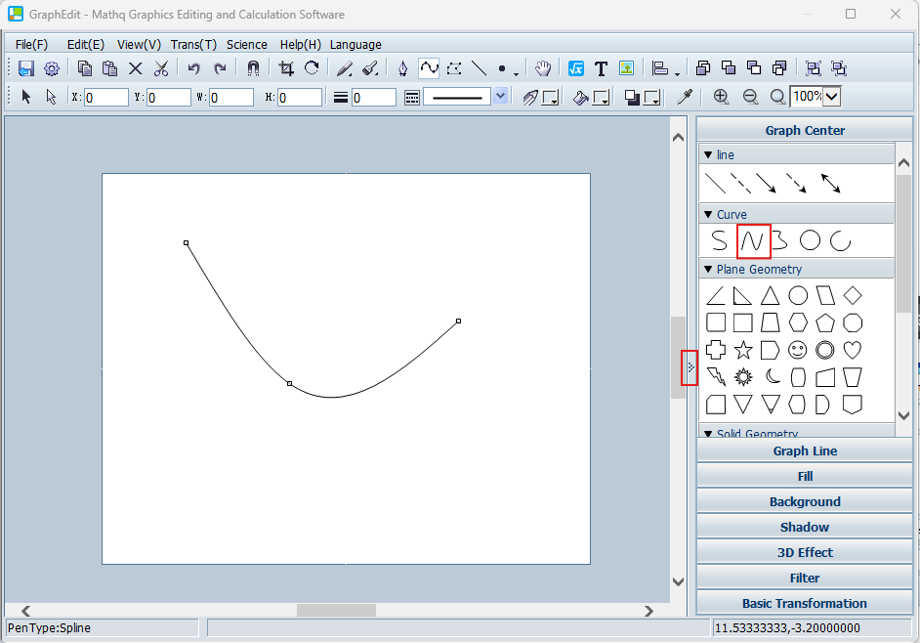This screenshot has width=920, height=643.
Task: Insert a picture with the image icon
Action: (627, 68)
